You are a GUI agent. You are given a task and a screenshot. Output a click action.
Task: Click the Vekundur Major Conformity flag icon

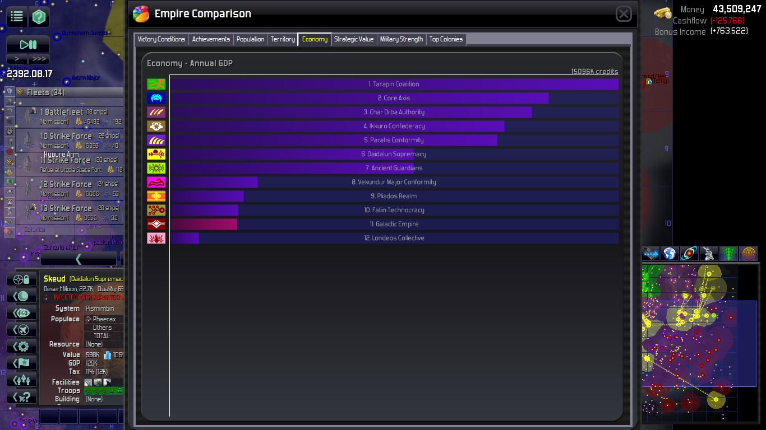pyautogui.click(x=156, y=182)
